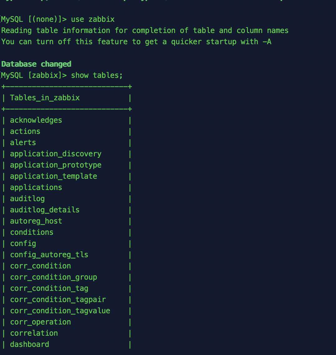
Task: Click the application_prototype table row
Action: click(56, 165)
